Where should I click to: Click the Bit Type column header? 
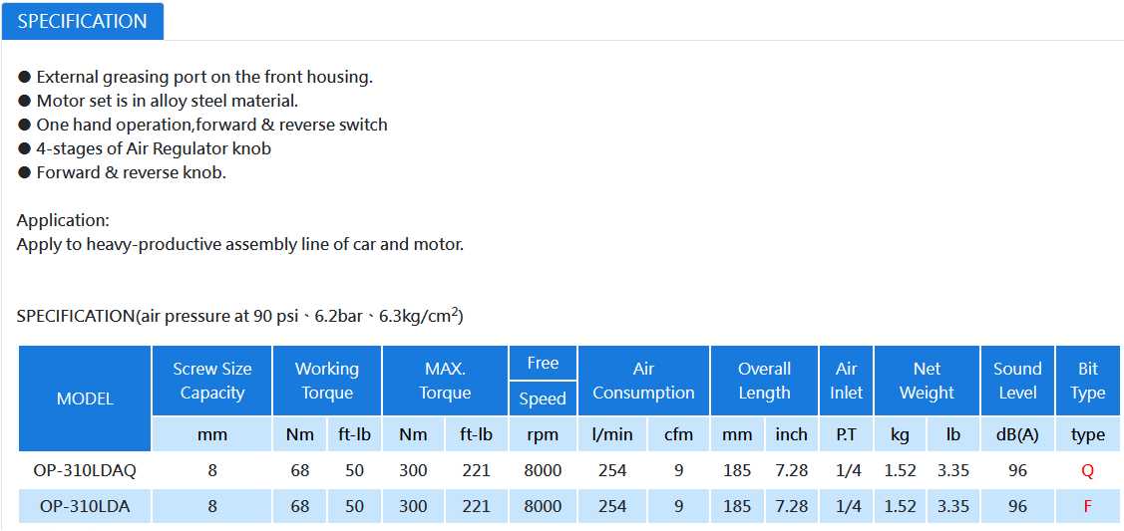(x=1087, y=381)
